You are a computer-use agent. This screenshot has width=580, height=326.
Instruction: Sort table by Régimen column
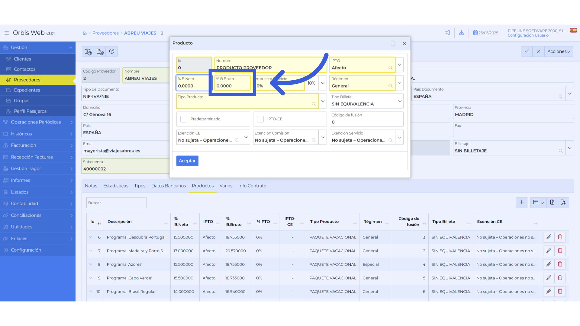(x=375, y=222)
